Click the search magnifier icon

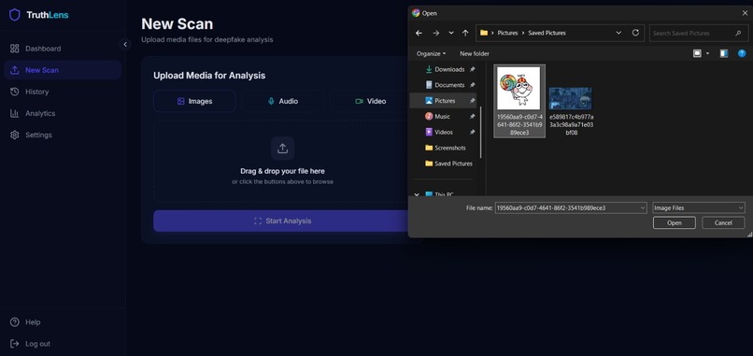click(x=738, y=33)
